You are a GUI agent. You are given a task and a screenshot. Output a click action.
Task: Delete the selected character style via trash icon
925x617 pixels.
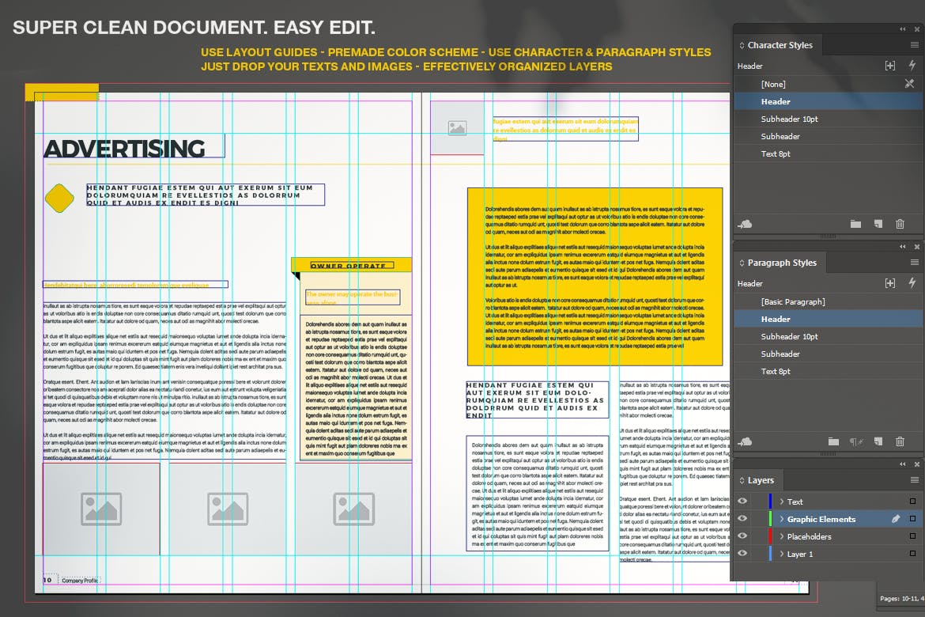click(900, 225)
